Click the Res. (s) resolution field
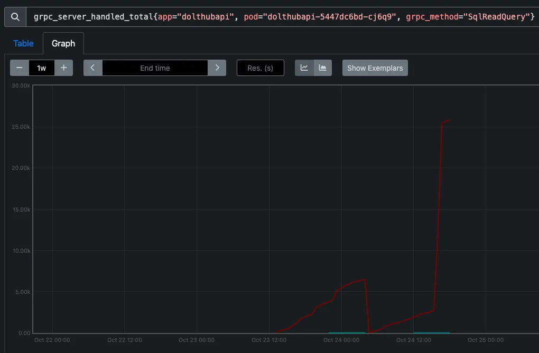Screen dimensions: 539x353 (260, 68)
